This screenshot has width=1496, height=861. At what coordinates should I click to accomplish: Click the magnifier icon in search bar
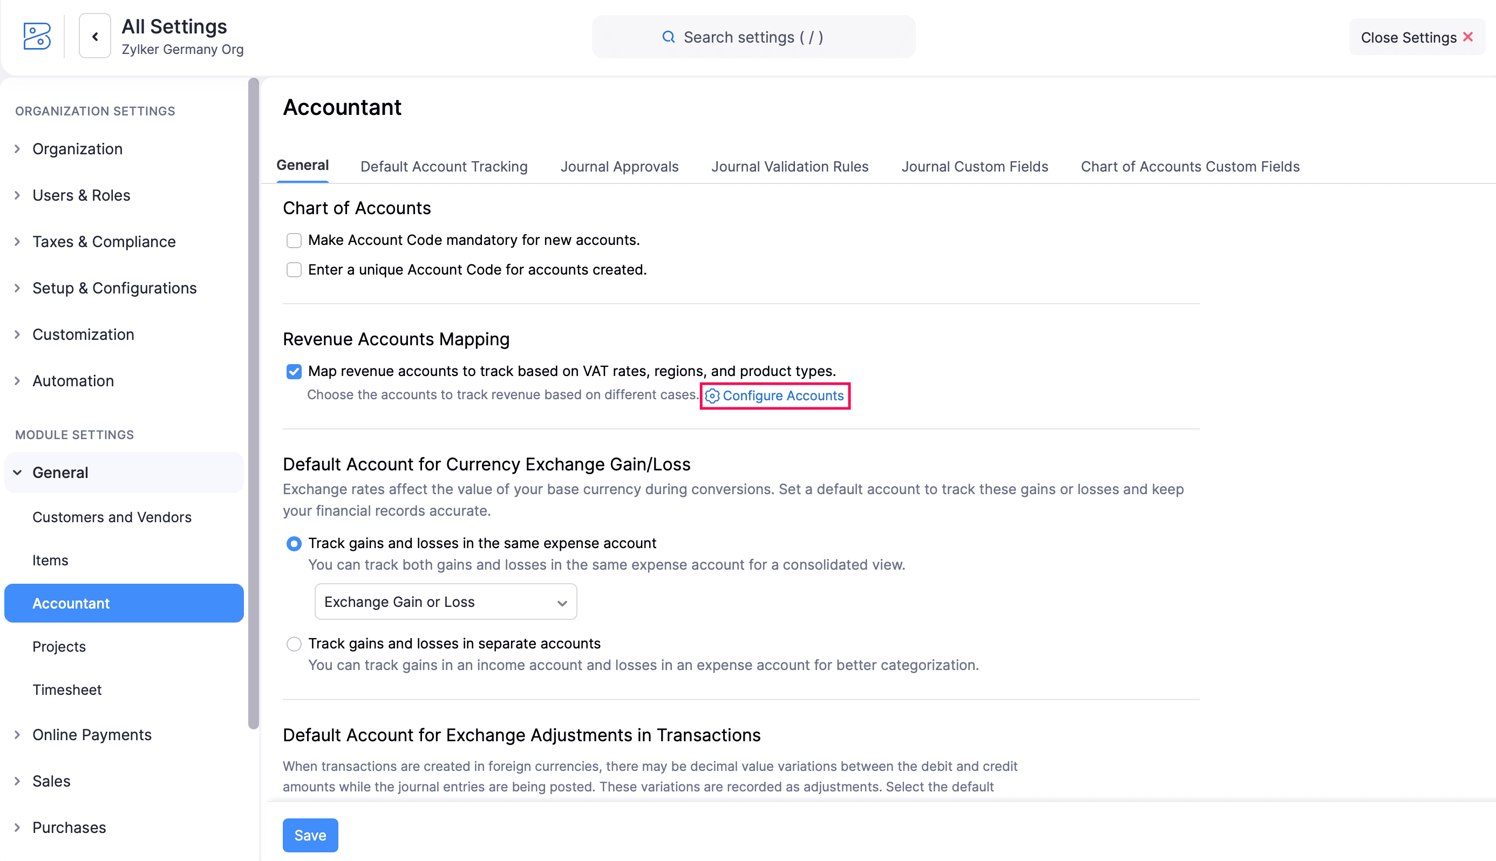(x=669, y=37)
